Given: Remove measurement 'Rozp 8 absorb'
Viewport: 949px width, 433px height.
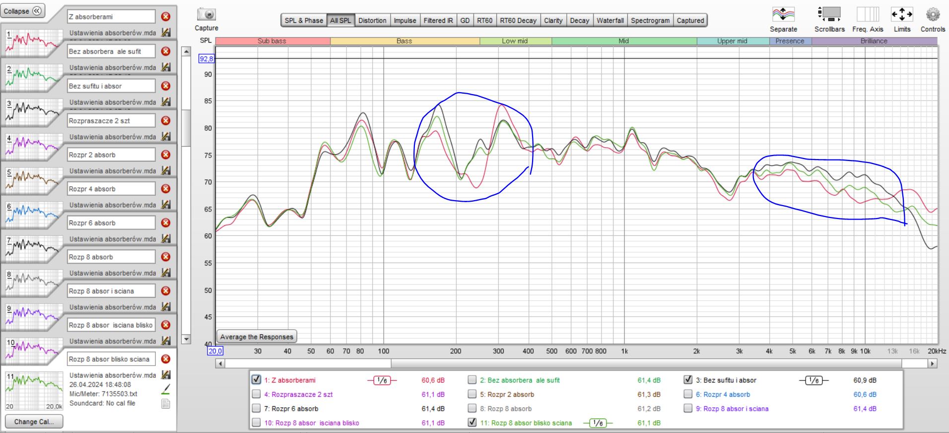Looking at the screenshot, I should tap(166, 257).
